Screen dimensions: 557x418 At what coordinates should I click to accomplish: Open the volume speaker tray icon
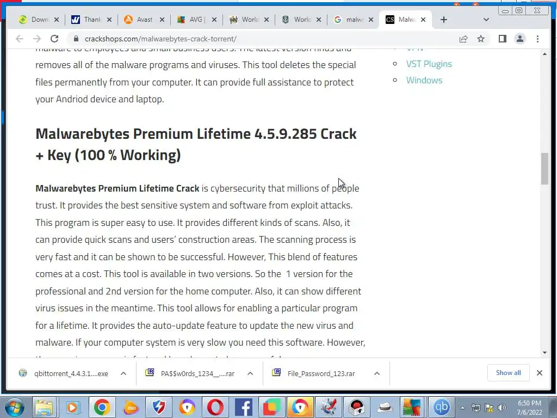pyautogui.click(x=502, y=408)
